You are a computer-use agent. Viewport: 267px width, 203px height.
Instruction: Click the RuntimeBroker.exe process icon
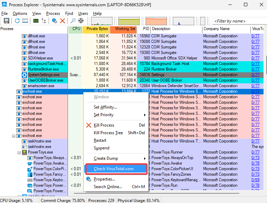tap(24, 69)
